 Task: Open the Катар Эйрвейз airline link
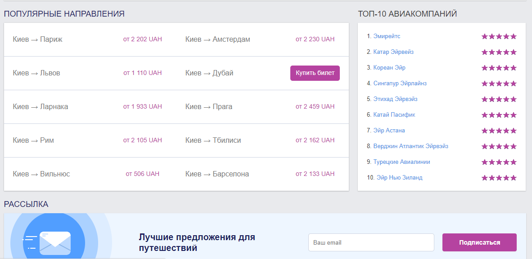[393, 52]
